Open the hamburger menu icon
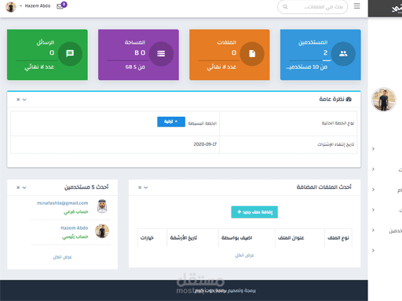 coord(356,6)
